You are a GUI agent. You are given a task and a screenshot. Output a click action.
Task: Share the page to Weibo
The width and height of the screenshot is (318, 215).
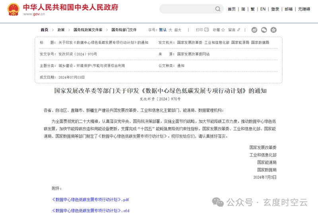pyautogui.click(x=254, y=30)
